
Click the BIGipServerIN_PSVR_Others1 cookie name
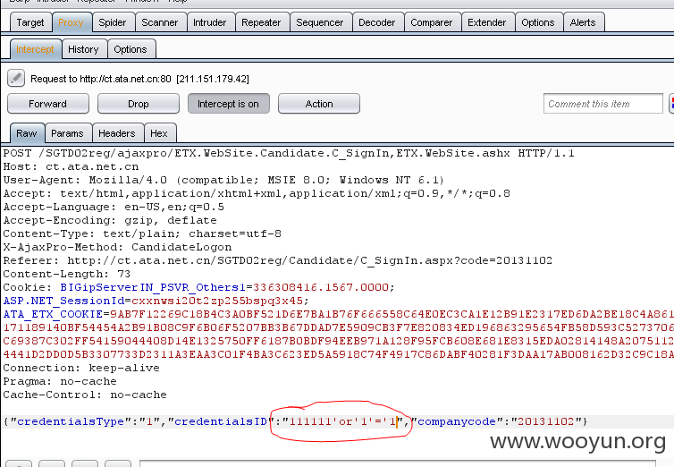pyautogui.click(x=153, y=287)
